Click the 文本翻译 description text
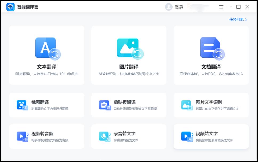Image resolution: width=258 pixels, height=162 pixels. (46, 73)
